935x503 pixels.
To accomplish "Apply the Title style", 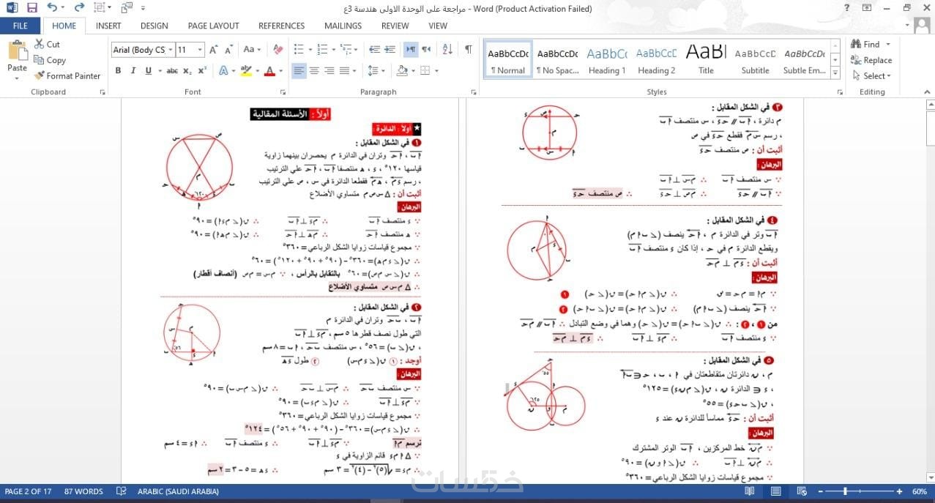I will point(706,60).
